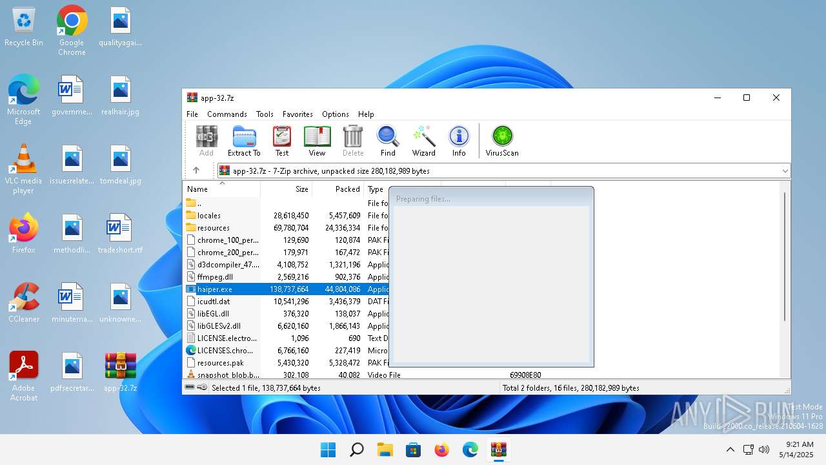Open the Favorites menu
This screenshot has width=826, height=465.
(297, 114)
